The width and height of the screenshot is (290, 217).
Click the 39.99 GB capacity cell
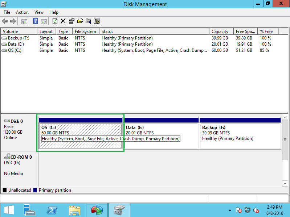(220, 38)
